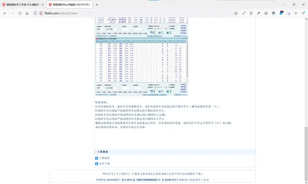Show site security lock info
Image resolution: width=308 pixels, height=184 pixels.
41,14
